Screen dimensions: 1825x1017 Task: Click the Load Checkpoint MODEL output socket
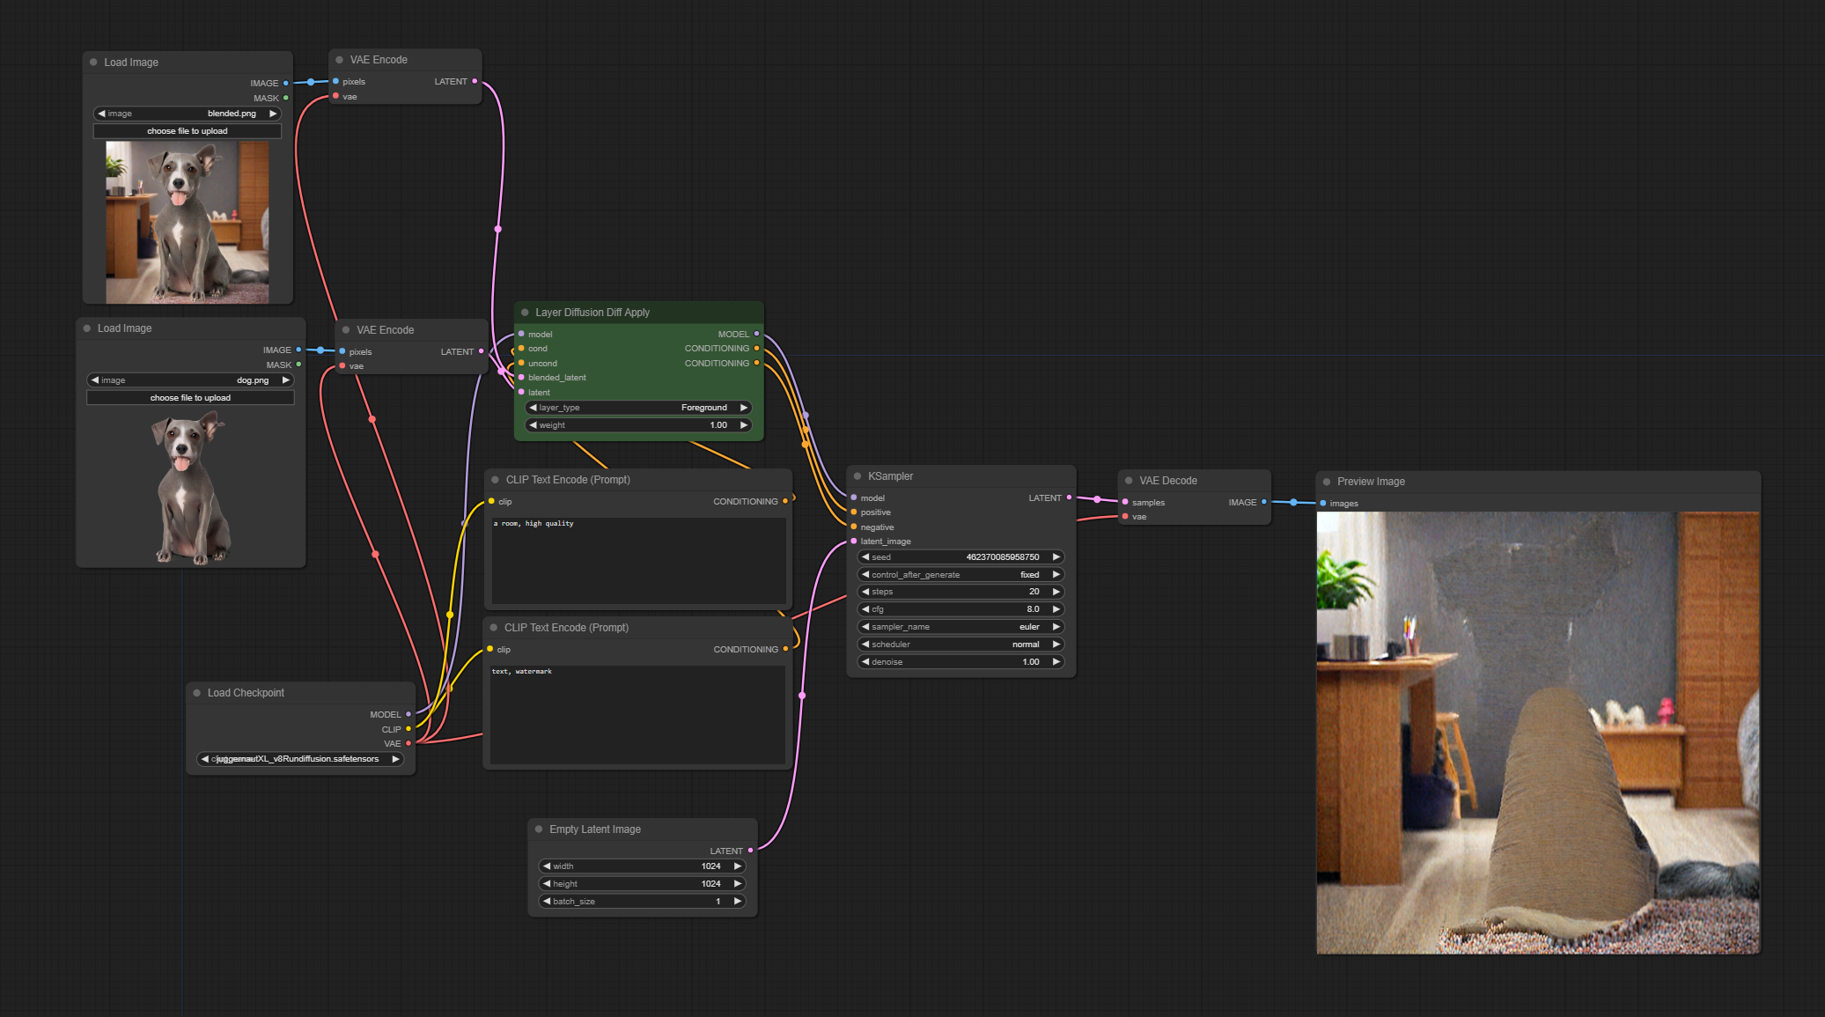408,714
